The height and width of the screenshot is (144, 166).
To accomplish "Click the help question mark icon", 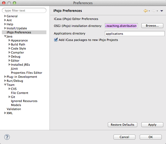I will click(7, 137).
